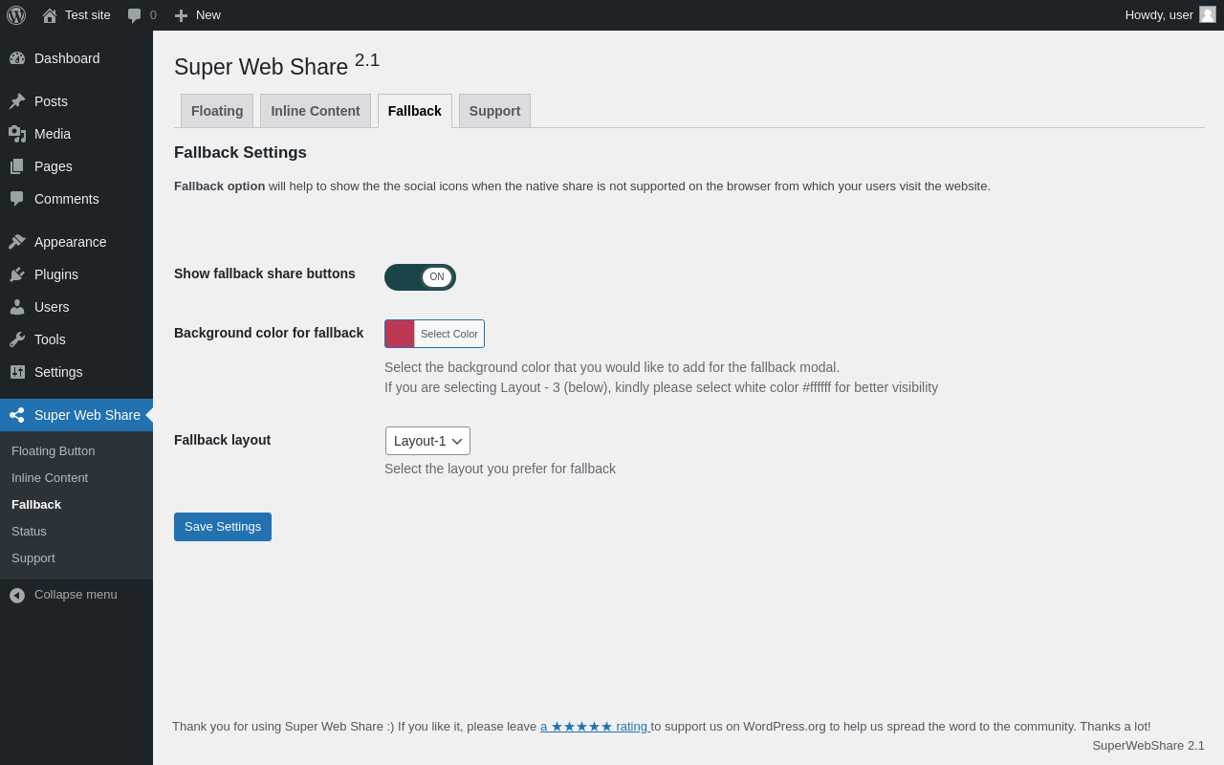Click the Tools wrench icon
Screen dimensions: 1224x765
point(17,339)
